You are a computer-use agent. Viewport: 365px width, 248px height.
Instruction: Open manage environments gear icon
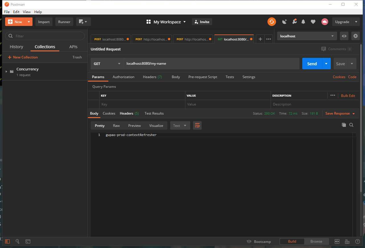coord(355,36)
